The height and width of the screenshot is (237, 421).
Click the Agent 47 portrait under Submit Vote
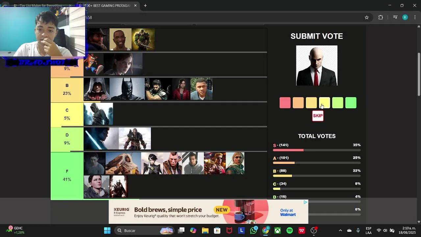[x=317, y=66]
